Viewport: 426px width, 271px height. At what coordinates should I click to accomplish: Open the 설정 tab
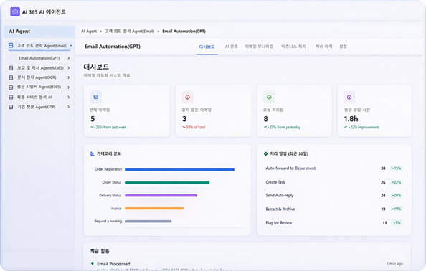pyautogui.click(x=343, y=47)
